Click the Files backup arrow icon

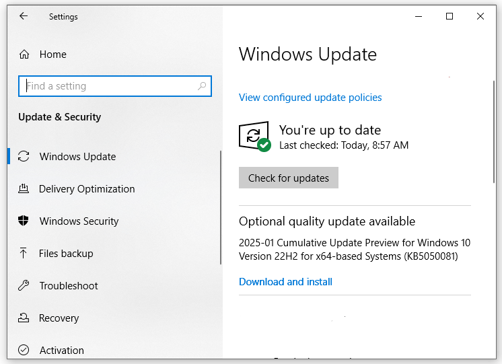pos(23,253)
